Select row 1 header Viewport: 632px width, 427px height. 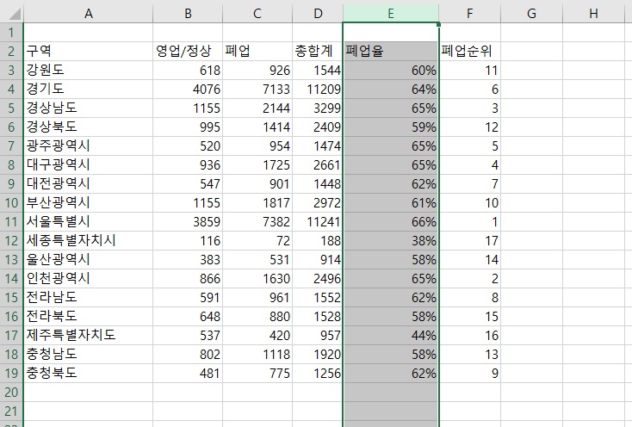[x=11, y=33]
